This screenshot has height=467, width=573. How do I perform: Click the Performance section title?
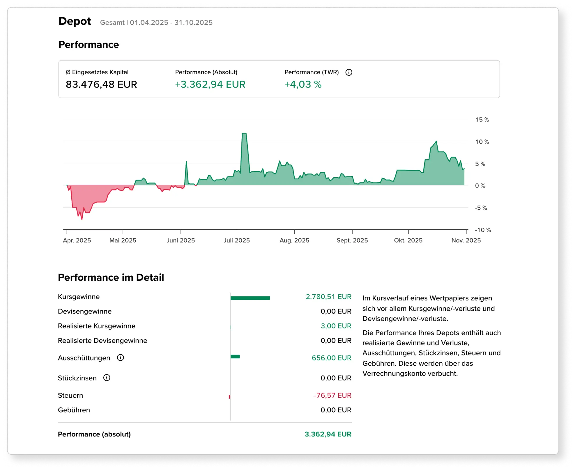89,45
